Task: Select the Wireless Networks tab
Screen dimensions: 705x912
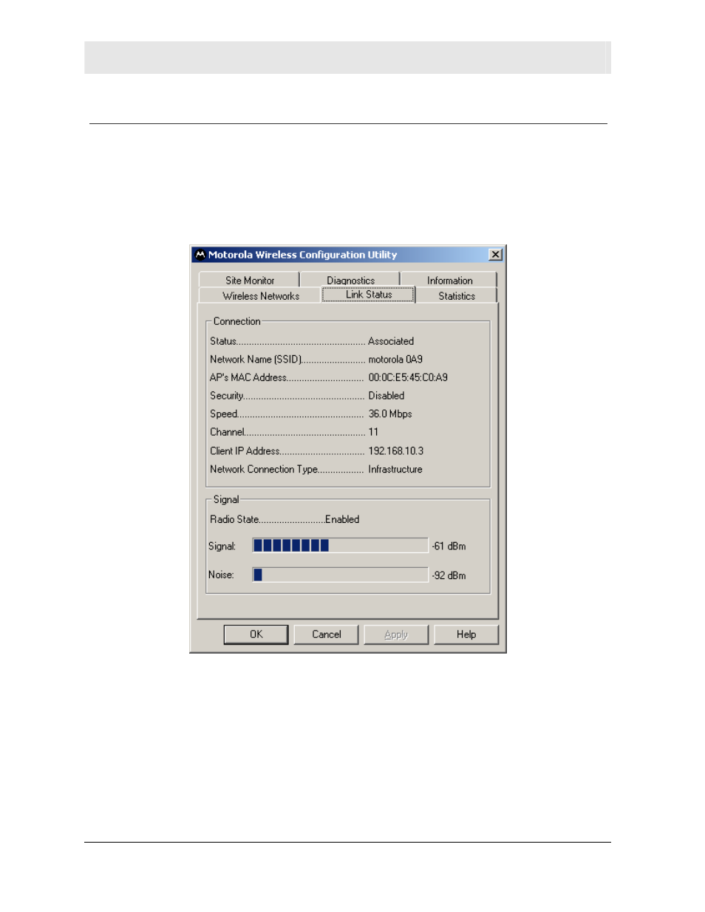Action: click(x=261, y=296)
